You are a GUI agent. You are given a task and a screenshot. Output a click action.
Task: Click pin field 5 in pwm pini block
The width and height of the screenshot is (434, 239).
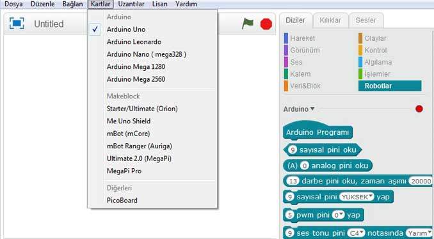point(290,215)
